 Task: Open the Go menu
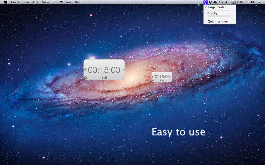click(x=54, y=2)
